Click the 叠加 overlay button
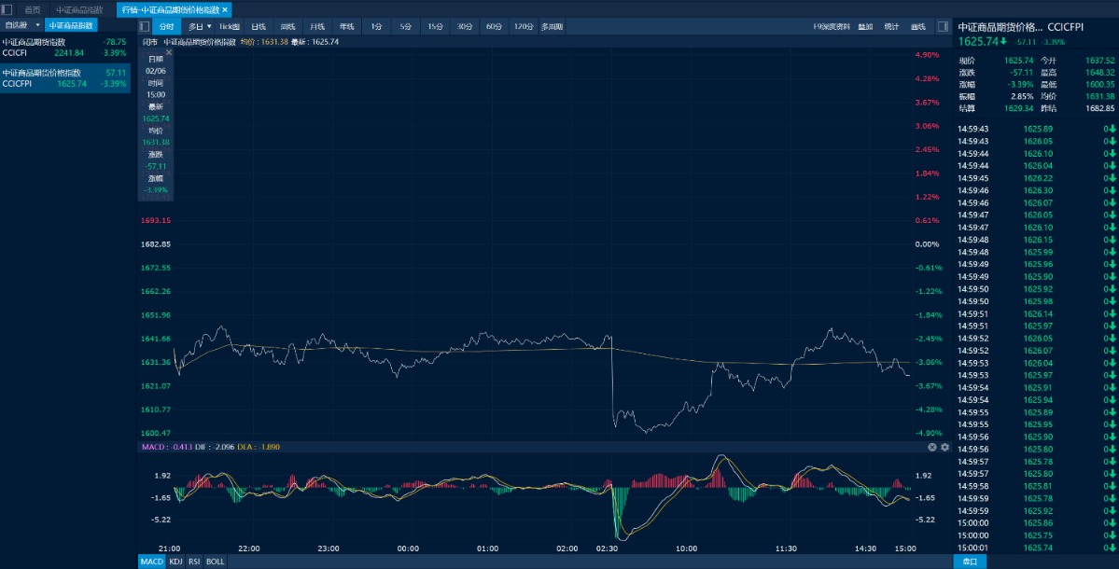1119x569 pixels. 866,26
